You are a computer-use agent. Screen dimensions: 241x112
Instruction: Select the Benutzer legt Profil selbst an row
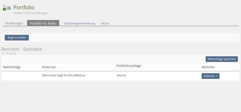(x=64, y=75)
